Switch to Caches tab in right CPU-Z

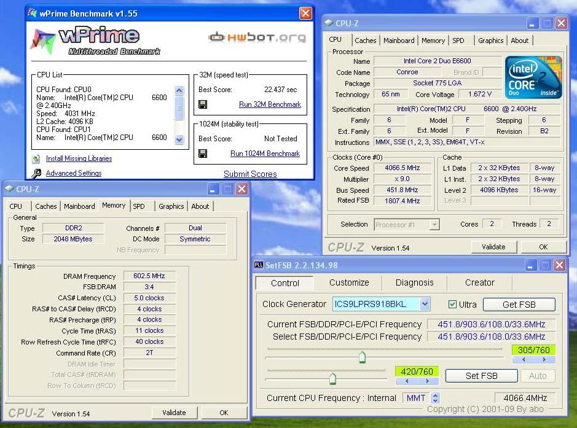tap(365, 41)
